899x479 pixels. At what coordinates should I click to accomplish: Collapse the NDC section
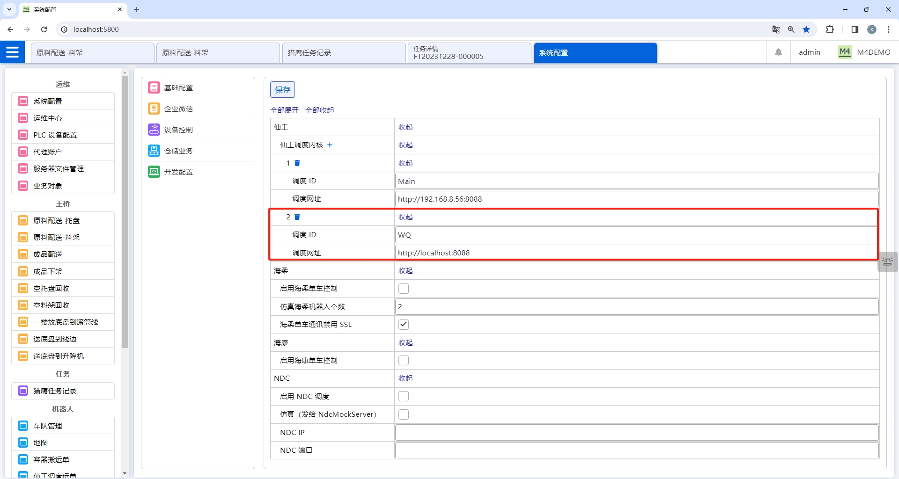(405, 378)
